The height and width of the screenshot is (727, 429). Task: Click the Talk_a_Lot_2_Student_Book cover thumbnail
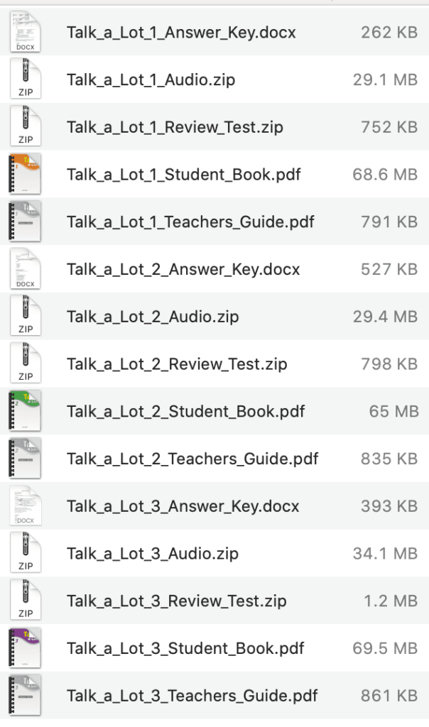coord(25,411)
